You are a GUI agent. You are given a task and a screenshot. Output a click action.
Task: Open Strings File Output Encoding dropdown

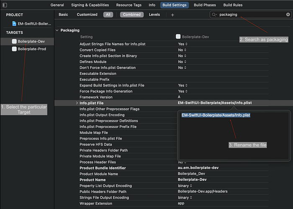tap(185, 197)
